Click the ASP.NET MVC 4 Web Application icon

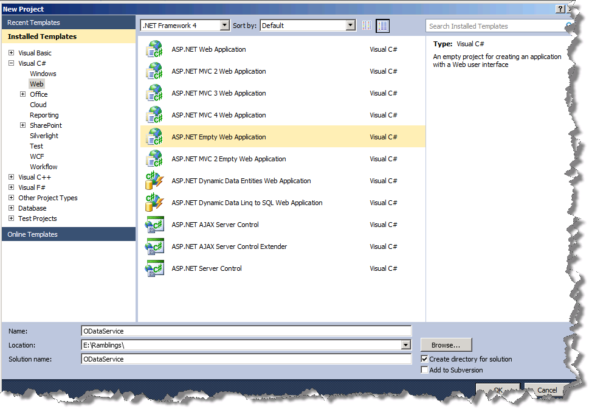tap(154, 115)
